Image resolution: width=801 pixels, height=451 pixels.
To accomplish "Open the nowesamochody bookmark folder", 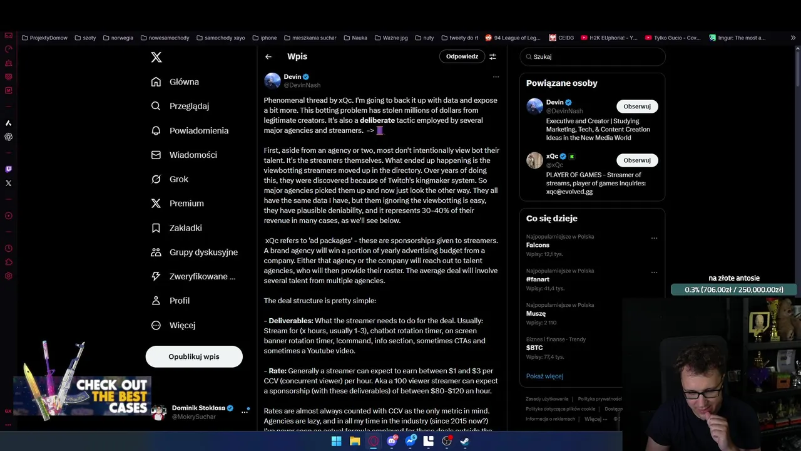I will [165, 38].
